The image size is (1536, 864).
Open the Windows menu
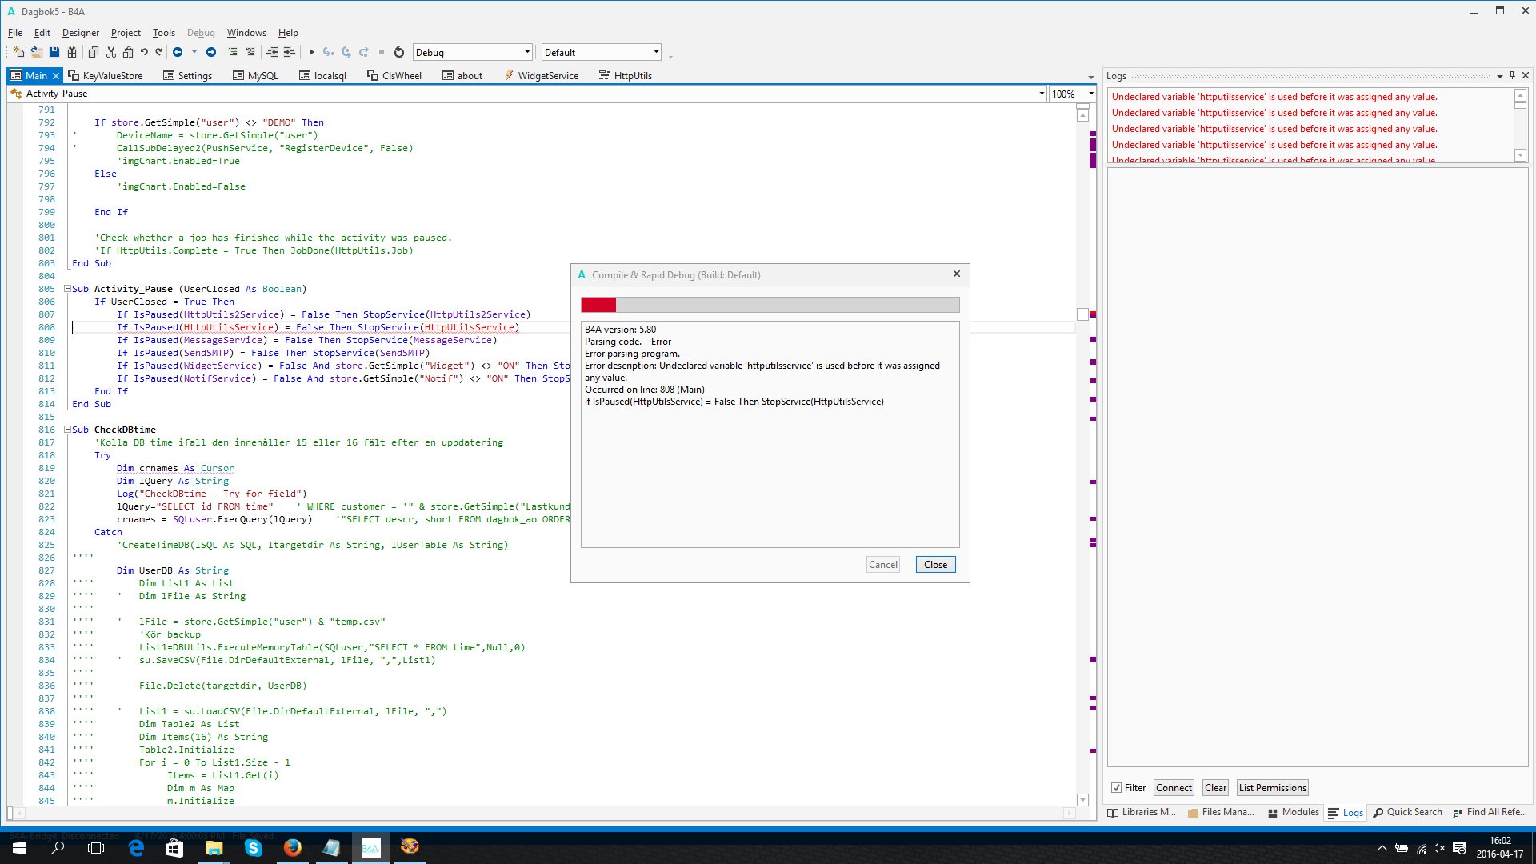click(246, 33)
